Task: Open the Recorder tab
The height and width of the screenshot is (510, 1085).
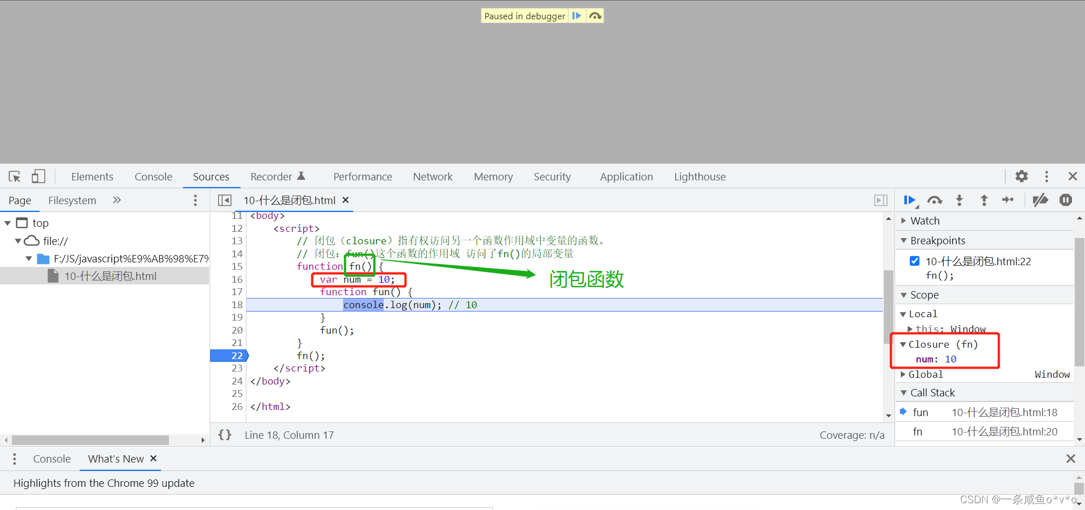Action: [277, 177]
